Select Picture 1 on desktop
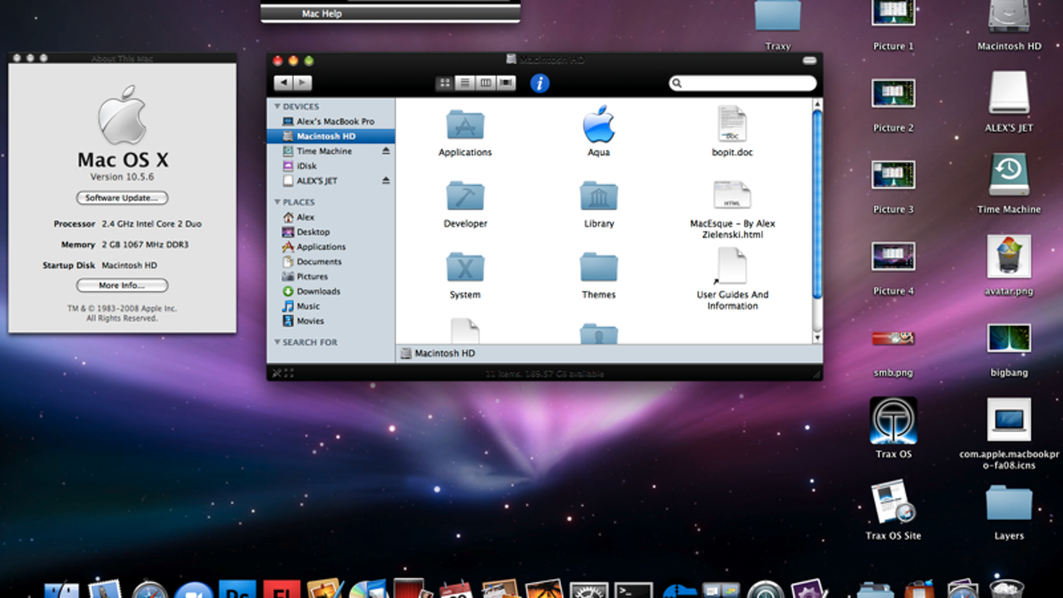This screenshot has height=598, width=1063. 894,27
